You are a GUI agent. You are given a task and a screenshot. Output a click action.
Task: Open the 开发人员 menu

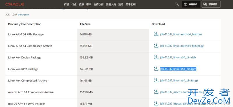111,4
